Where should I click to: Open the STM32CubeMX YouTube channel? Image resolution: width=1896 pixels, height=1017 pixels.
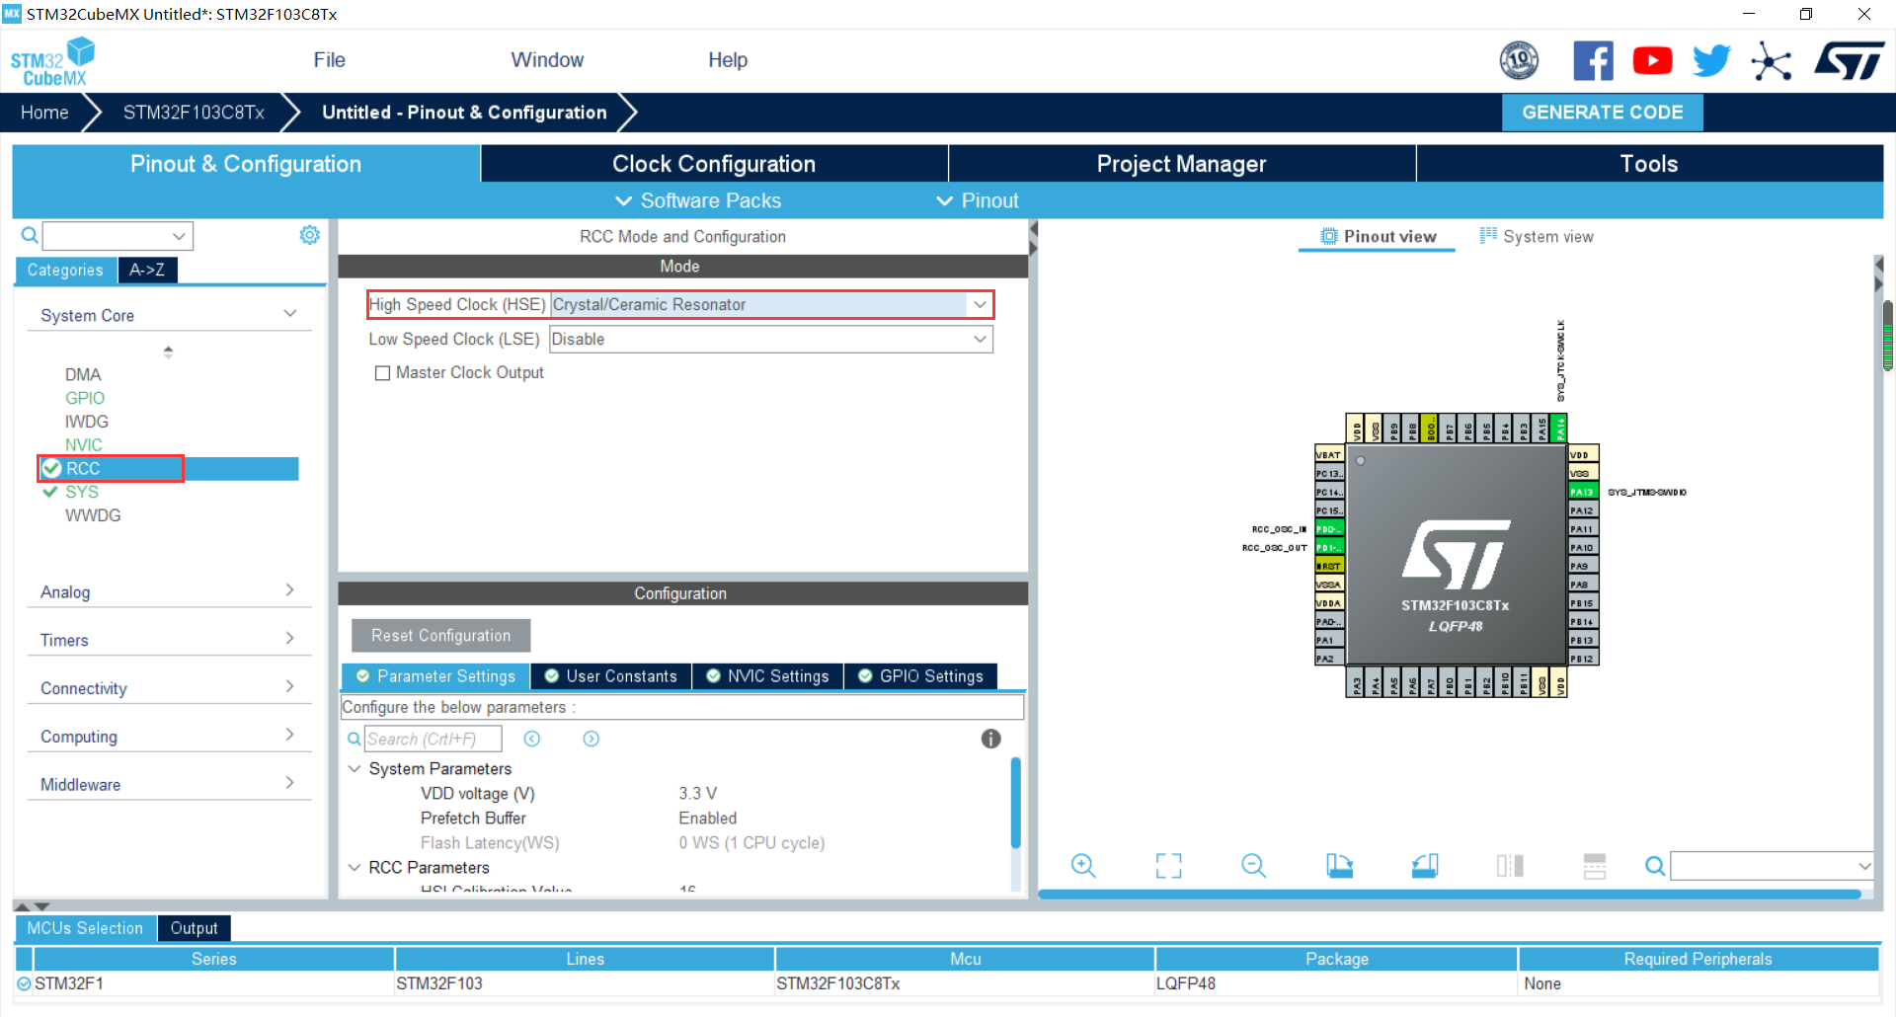point(1652,60)
